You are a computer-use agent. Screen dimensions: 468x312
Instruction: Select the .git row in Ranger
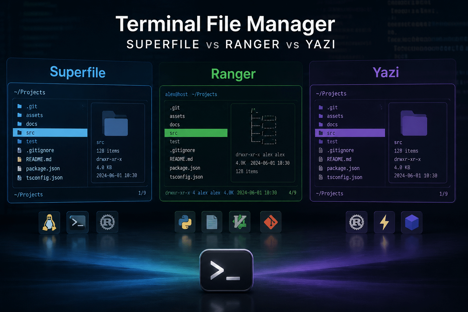pyautogui.click(x=196, y=108)
